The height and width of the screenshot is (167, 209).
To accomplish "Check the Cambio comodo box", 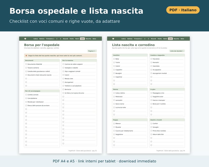I will (26, 95).
